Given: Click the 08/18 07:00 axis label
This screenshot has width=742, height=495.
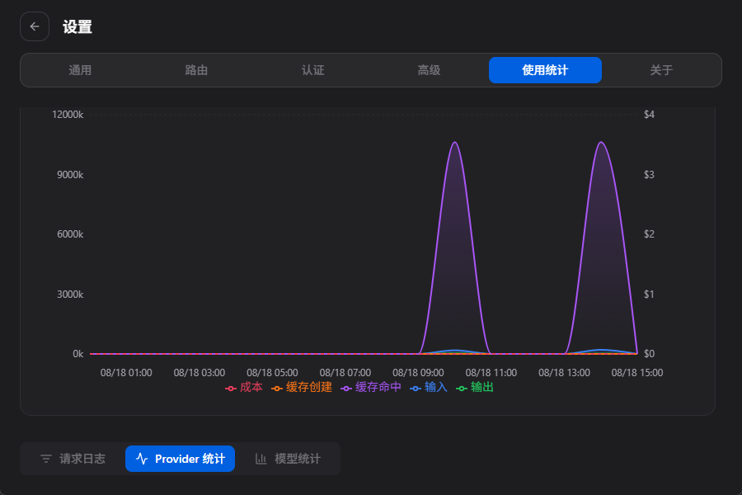Looking at the screenshot, I should (x=345, y=373).
